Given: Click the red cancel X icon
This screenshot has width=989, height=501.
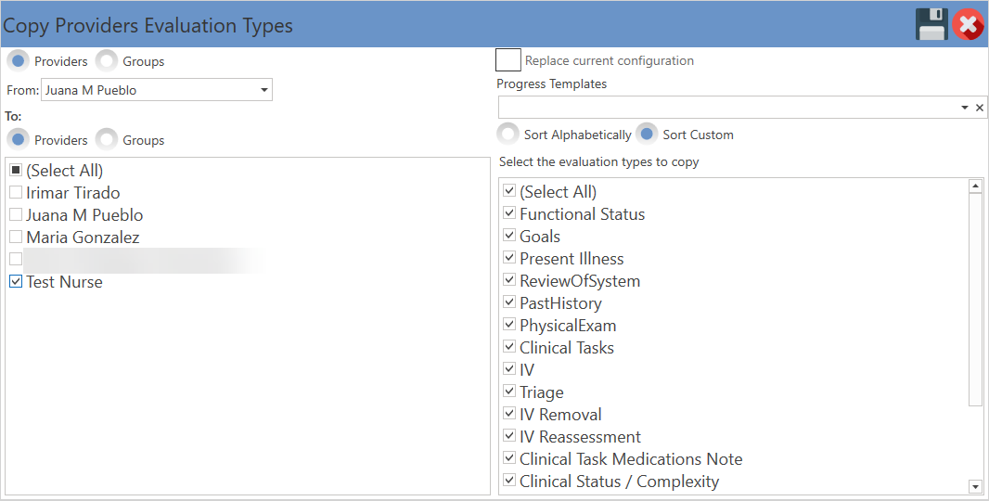Looking at the screenshot, I should click(x=969, y=25).
